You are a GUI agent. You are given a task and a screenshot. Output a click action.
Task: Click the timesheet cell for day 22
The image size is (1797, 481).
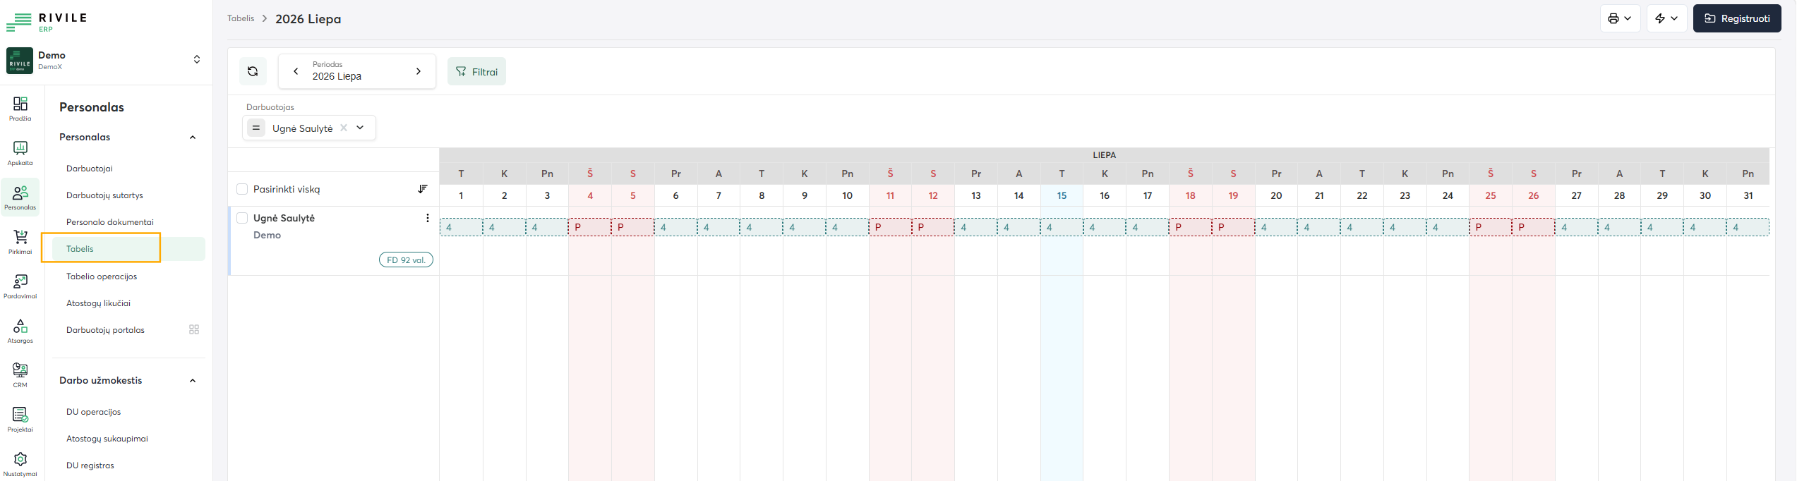[1362, 227]
